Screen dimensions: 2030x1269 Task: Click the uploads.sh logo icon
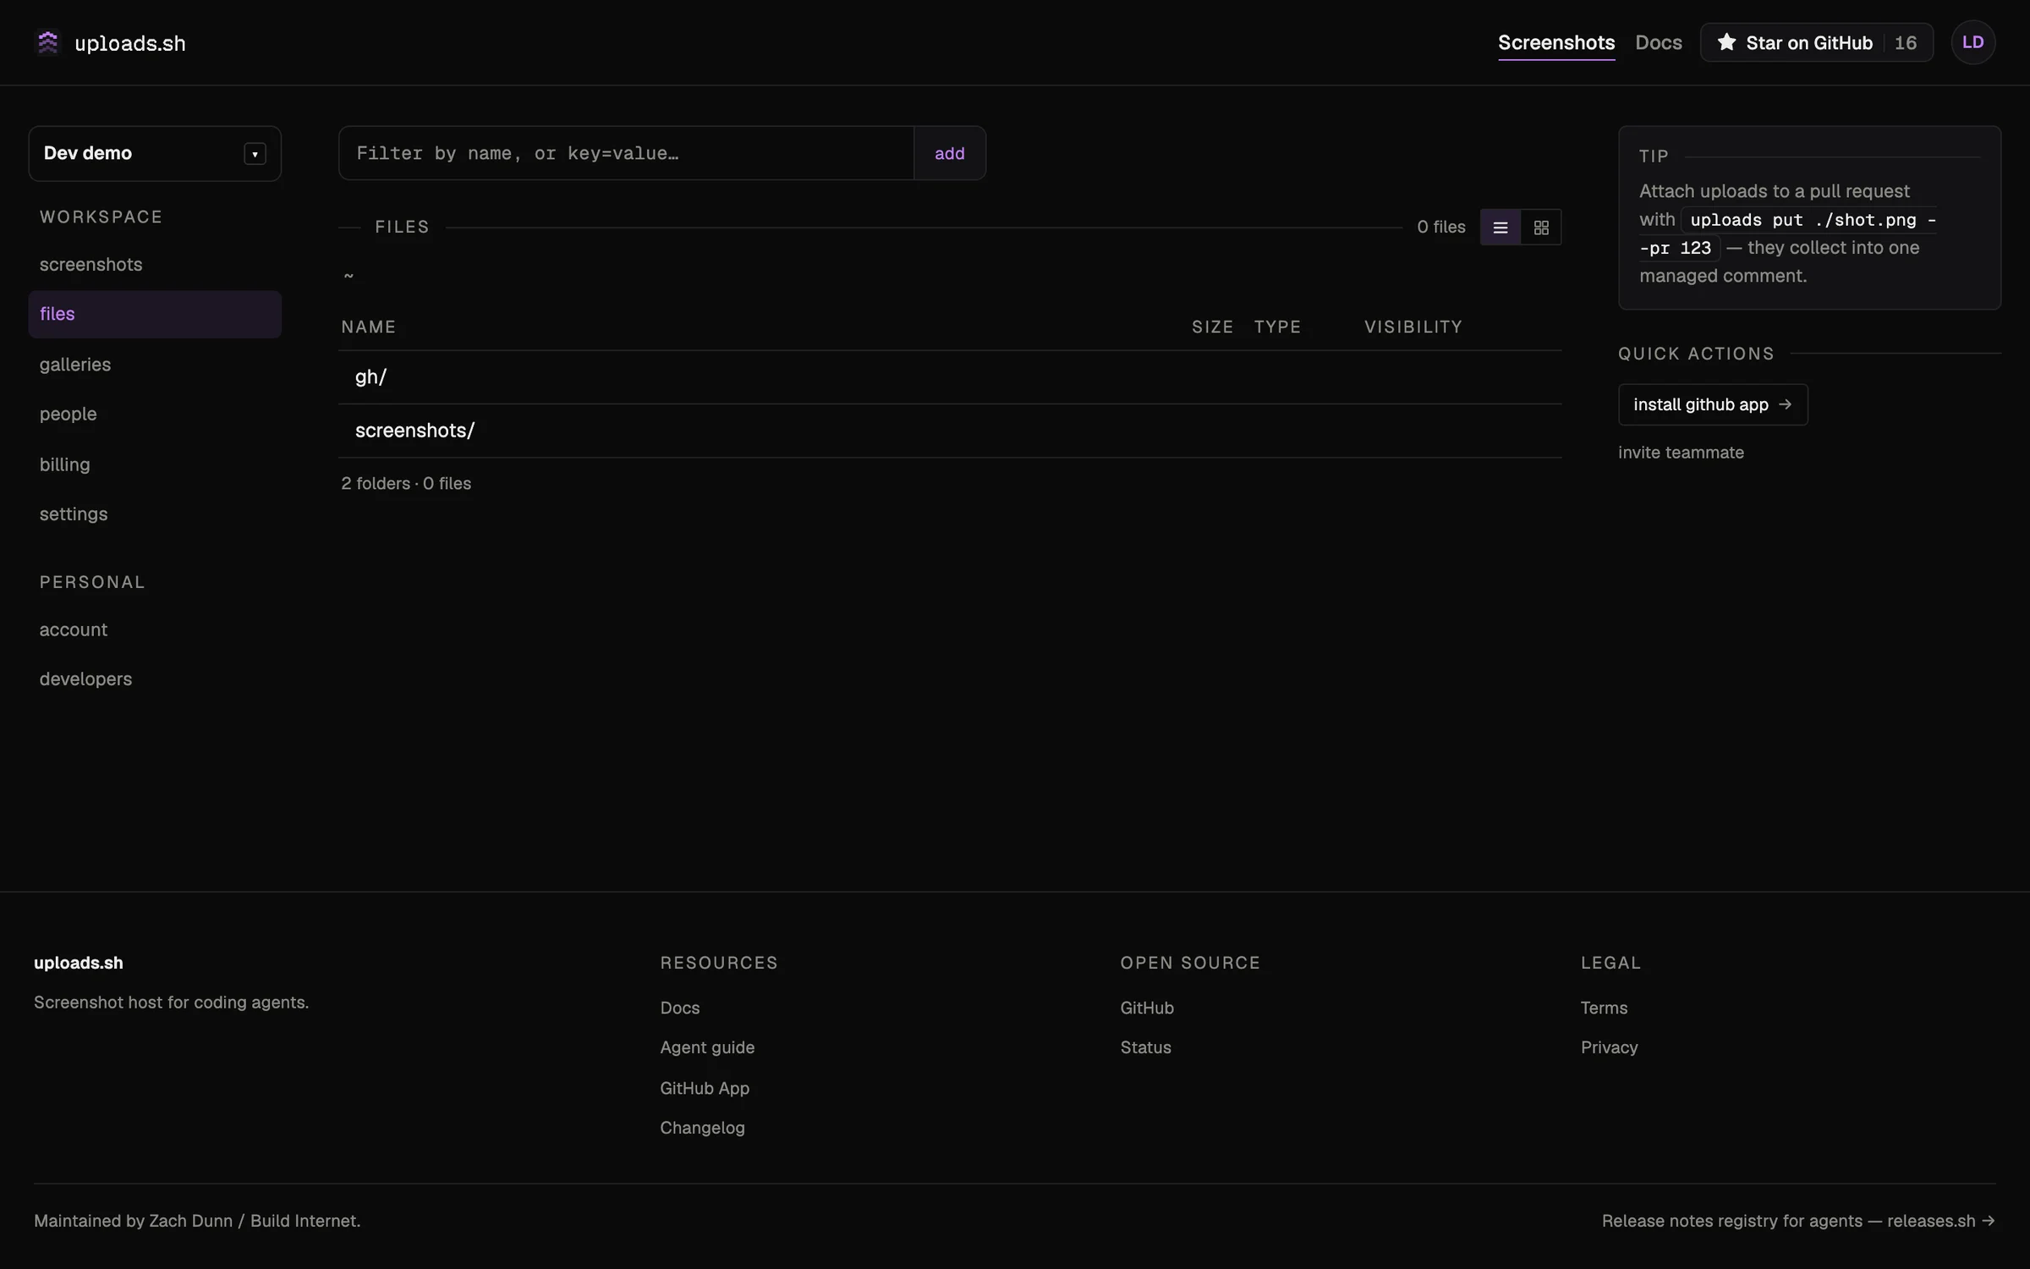tap(48, 42)
